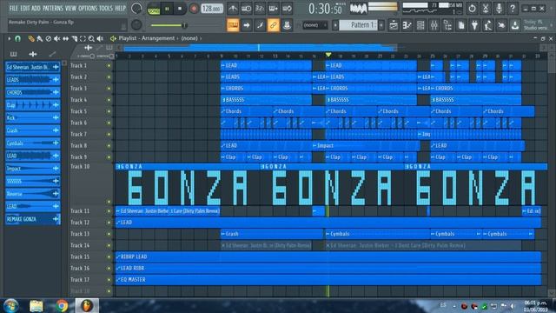
Task: Select the playlist Select tool
Action: [83, 38]
